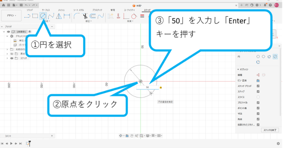
Task: Toggle スケッチ グリッド checkbox
Action: click(x=258, y=86)
